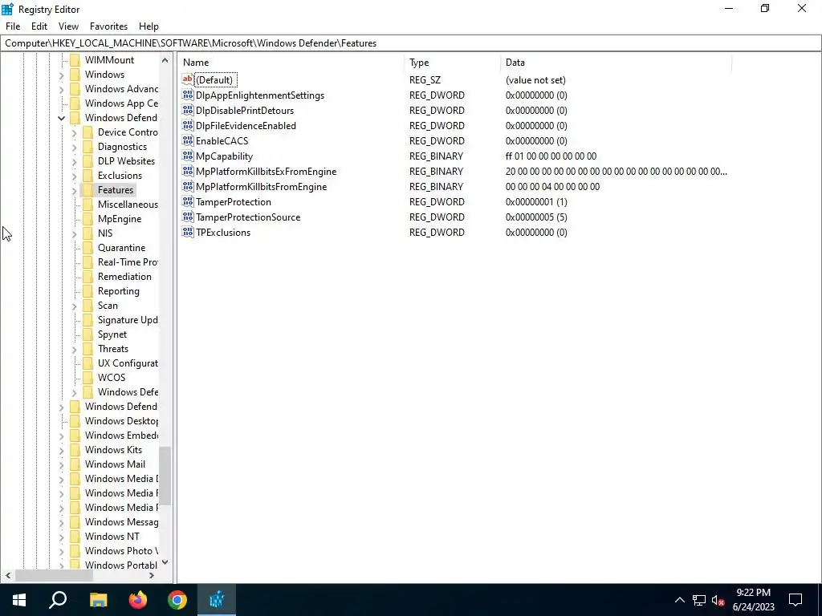Expand the DLP Websites key
Screen dimensions: 822x616
point(74,161)
